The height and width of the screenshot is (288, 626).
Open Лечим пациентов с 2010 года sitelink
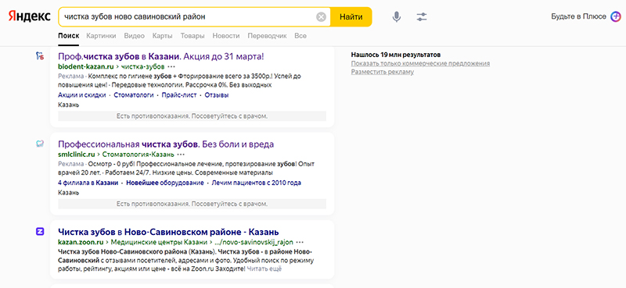[257, 183]
